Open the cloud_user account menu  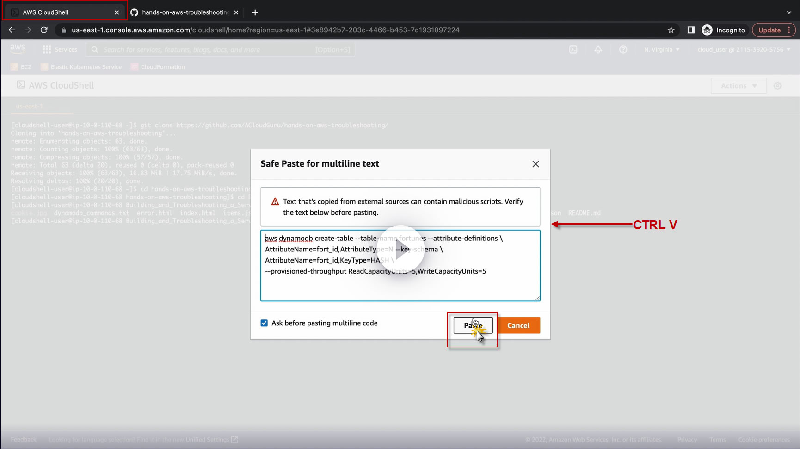tap(744, 49)
